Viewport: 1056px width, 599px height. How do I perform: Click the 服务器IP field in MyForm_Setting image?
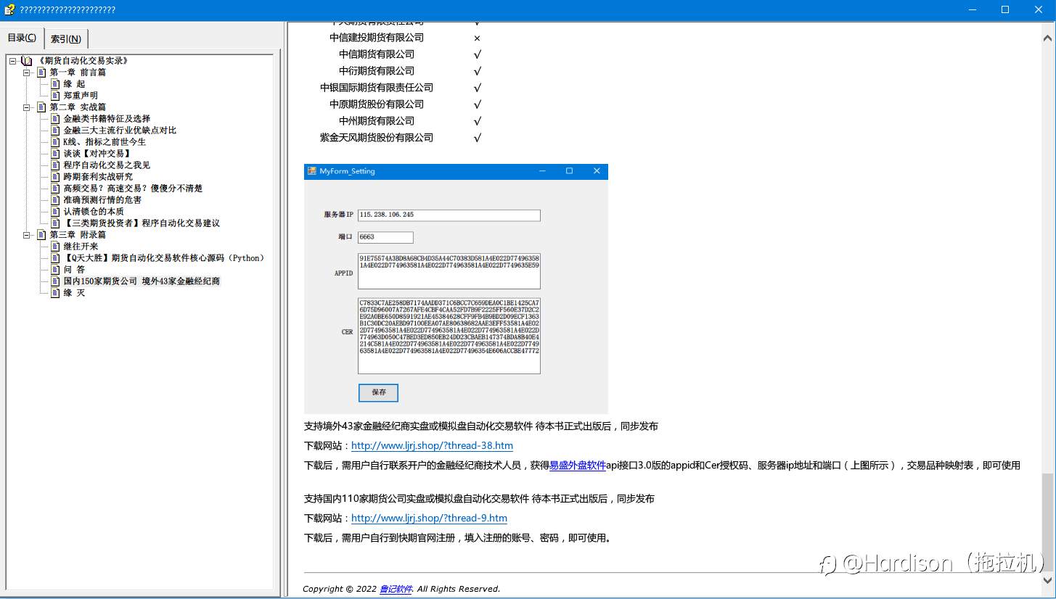[449, 215]
